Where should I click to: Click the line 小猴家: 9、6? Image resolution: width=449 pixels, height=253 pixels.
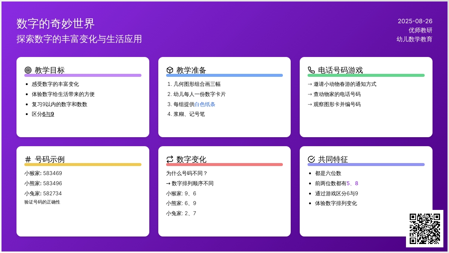coord(181,193)
